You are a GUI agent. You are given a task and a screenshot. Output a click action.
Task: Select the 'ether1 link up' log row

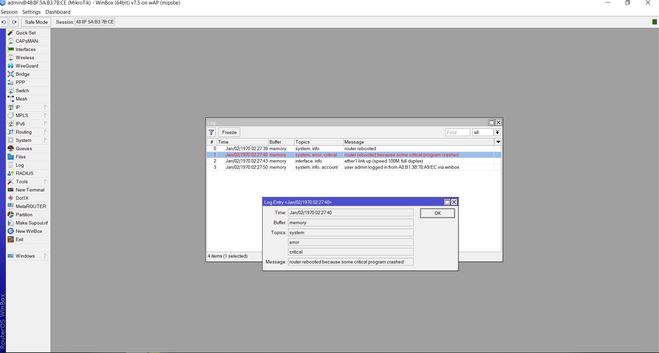pos(354,161)
